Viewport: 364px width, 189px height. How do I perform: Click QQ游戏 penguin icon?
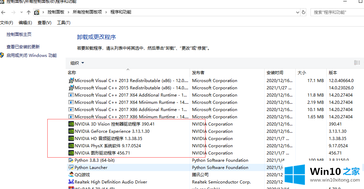coord(71,175)
